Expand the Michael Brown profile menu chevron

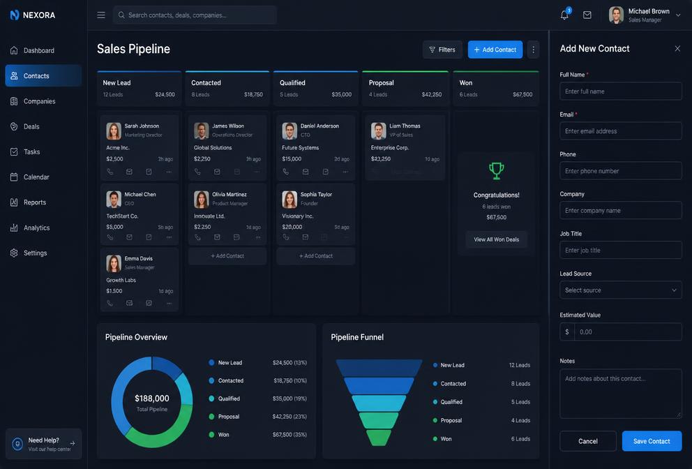[678, 15]
